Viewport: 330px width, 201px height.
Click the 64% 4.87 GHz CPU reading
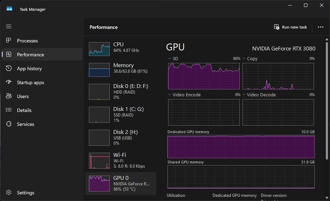tap(126, 50)
